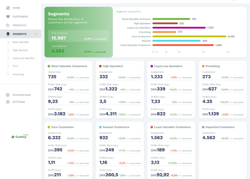Image resolution: width=250 pixels, height=179 pixels.
Task: Open Newest Customers card title
Action: [x=116, y=127]
